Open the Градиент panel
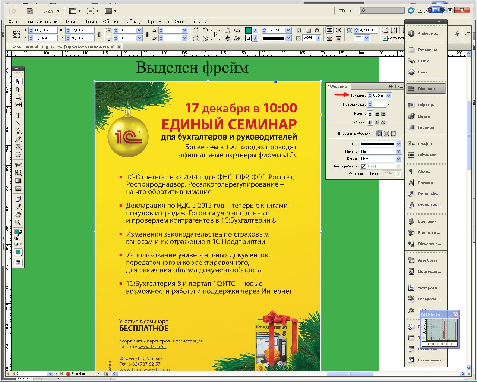Viewport: 477px width, 382px height. pyautogui.click(x=426, y=127)
